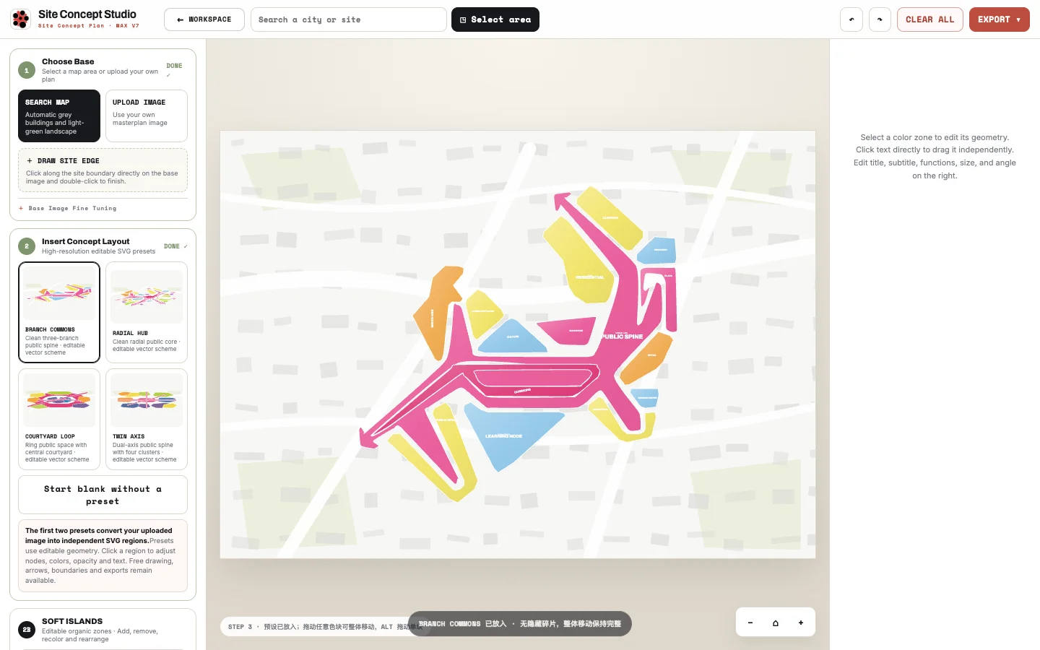Focus the Search a city or site field
Image resolution: width=1040 pixels, height=650 pixels.
click(349, 19)
